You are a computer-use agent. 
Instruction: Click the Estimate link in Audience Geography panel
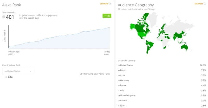pyautogui.click(x=198, y=4)
